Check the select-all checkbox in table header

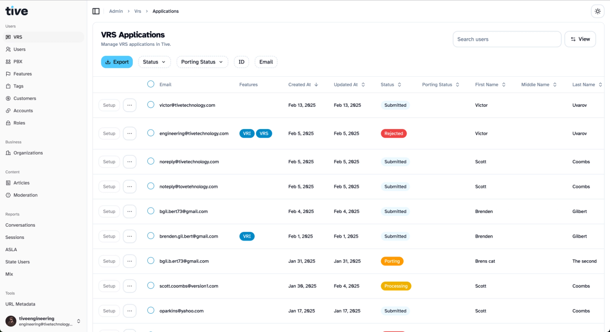[150, 84]
